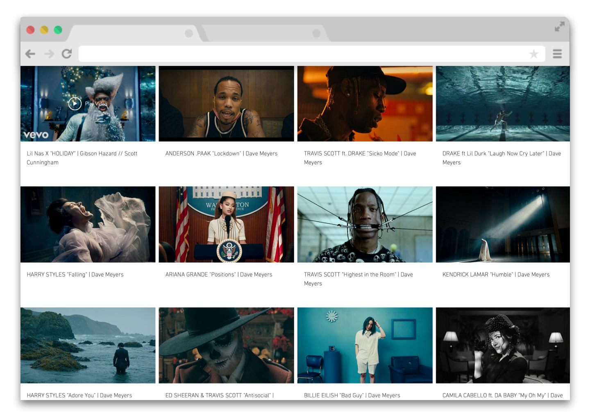Open Anderson .Paak "Lockdown" title link

[x=221, y=153]
